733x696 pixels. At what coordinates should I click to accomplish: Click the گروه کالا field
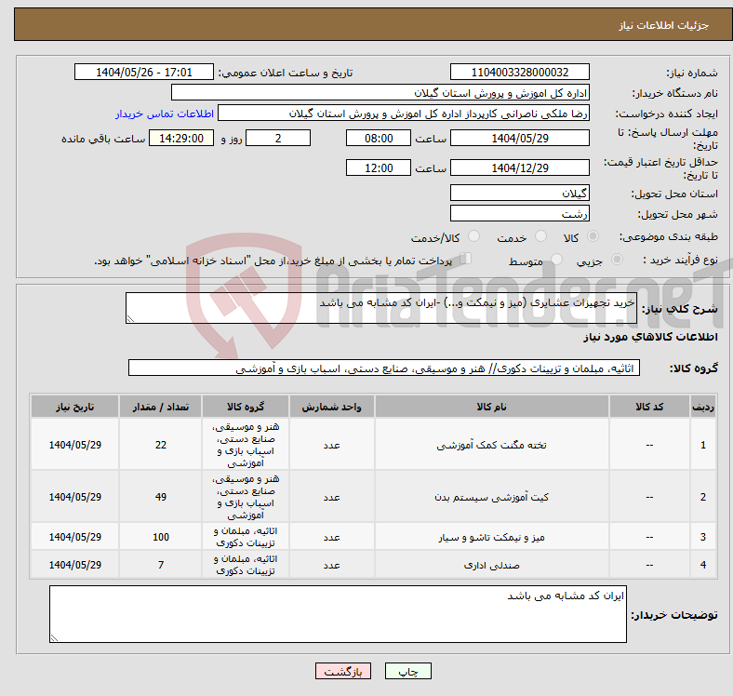[x=384, y=368]
